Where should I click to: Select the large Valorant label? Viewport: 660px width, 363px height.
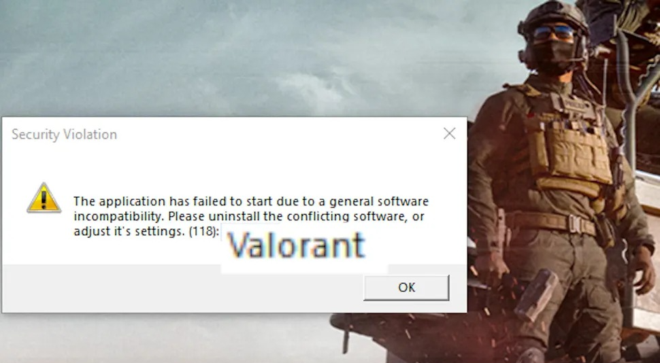click(296, 245)
